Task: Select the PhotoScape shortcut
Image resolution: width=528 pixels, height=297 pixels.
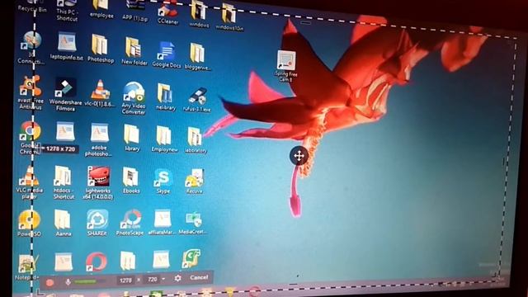Action: pos(130,222)
